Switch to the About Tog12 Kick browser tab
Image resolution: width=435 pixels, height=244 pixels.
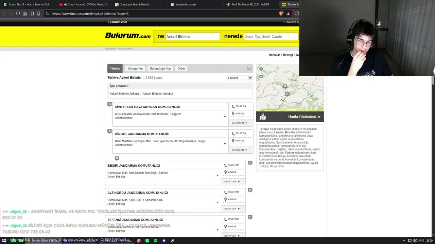(28, 4)
